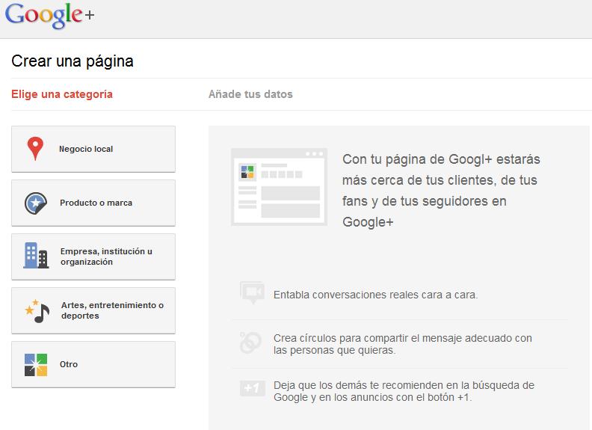This screenshot has width=592, height=430.
Task: Click 'Crea círculos para compartir' text
Action: [x=403, y=344]
